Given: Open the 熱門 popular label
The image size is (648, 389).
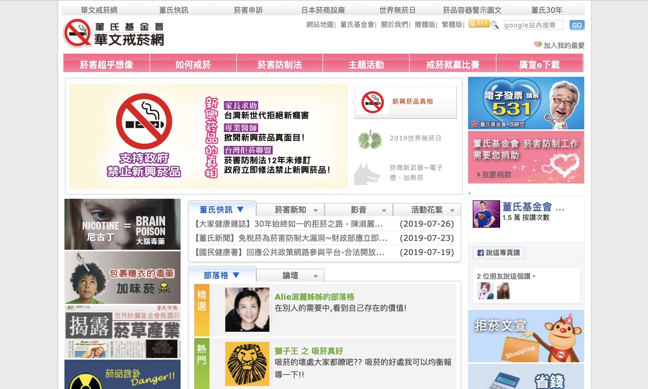Looking at the screenshot, I should tap(202, 363).
